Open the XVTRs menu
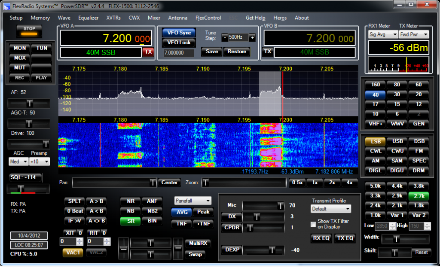This screenshot has width=440, height=268. tap(113, 18)
